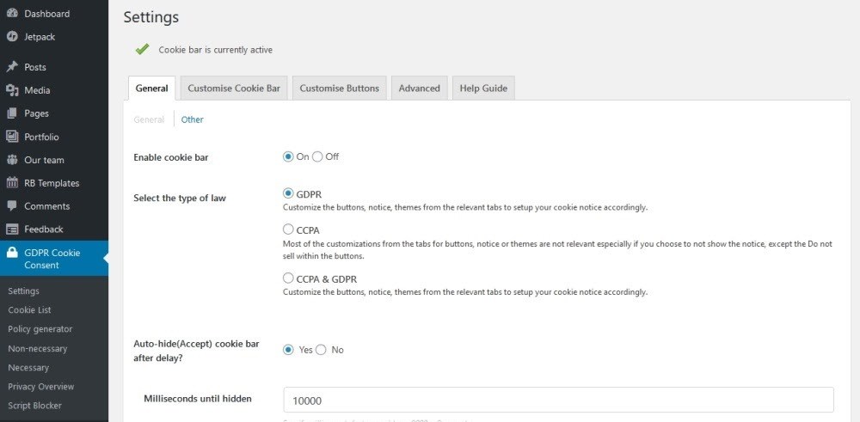
Task: Open RB Templates menu item
Action: point(53,183)
